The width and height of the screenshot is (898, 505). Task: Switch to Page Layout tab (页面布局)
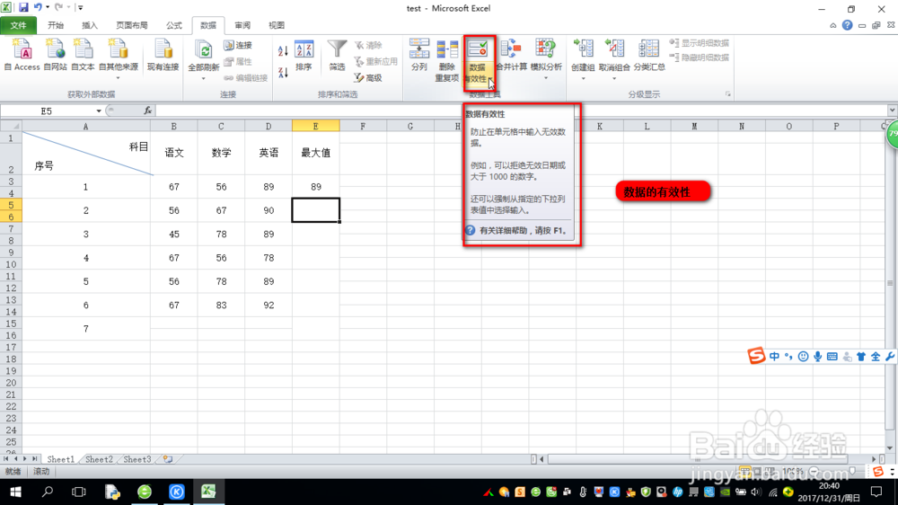[x=132, y=25]
